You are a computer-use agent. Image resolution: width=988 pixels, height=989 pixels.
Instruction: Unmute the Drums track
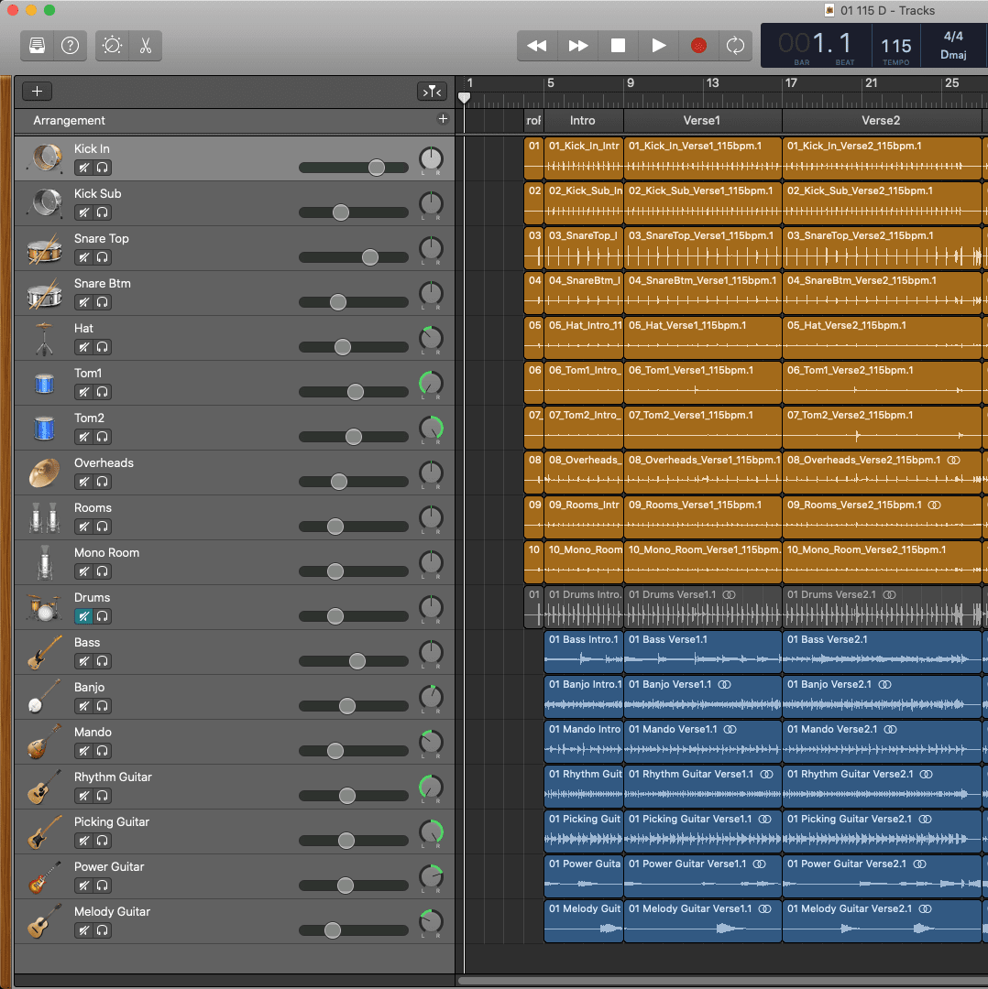[83, 616]
